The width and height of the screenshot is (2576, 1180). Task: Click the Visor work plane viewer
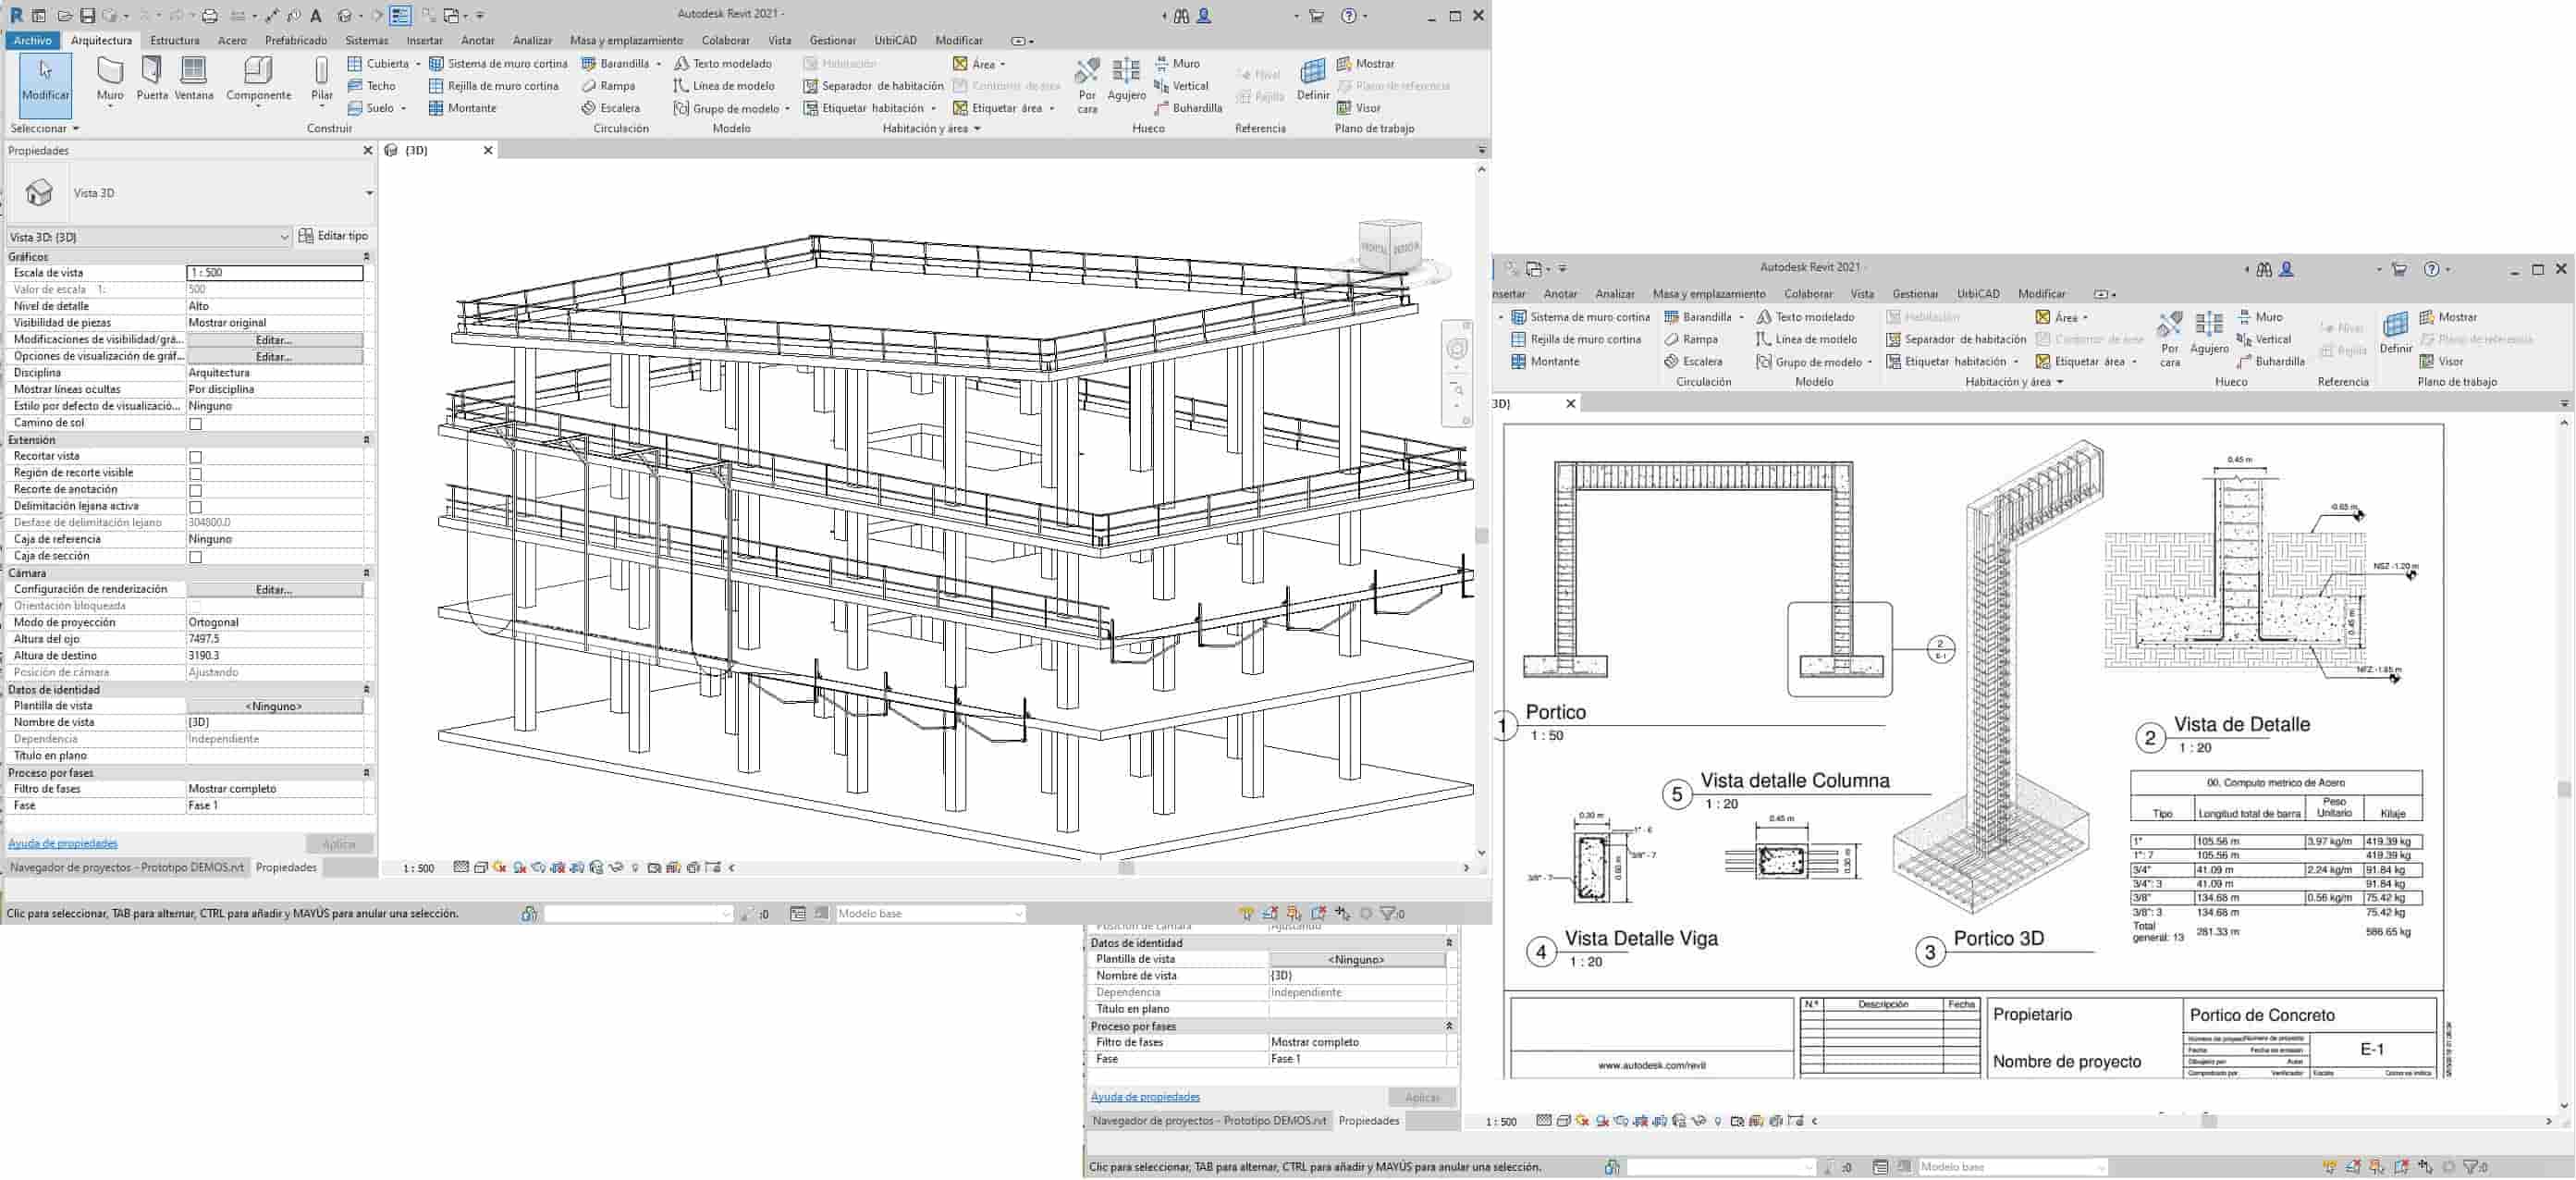(x=1358, y=108)
